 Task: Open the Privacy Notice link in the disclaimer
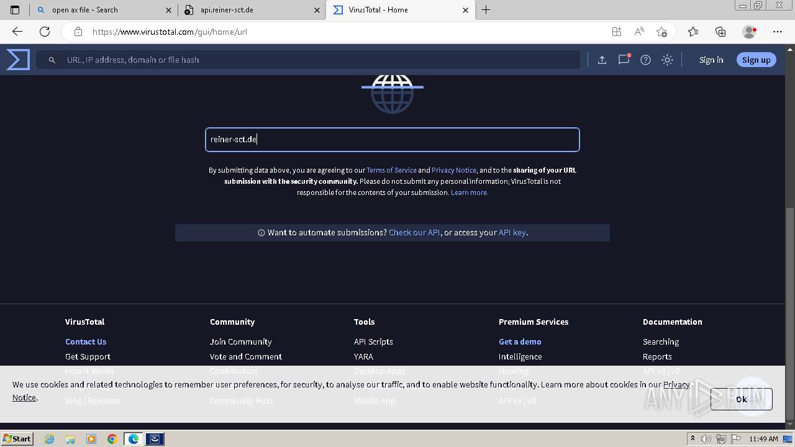(x=453, y=170)
